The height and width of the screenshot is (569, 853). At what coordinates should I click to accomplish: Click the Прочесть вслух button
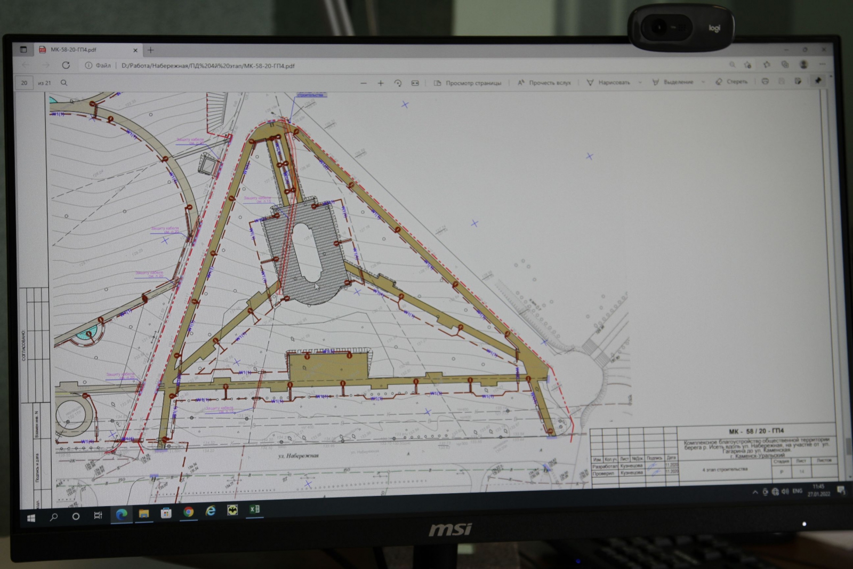(x=544, y=83)
